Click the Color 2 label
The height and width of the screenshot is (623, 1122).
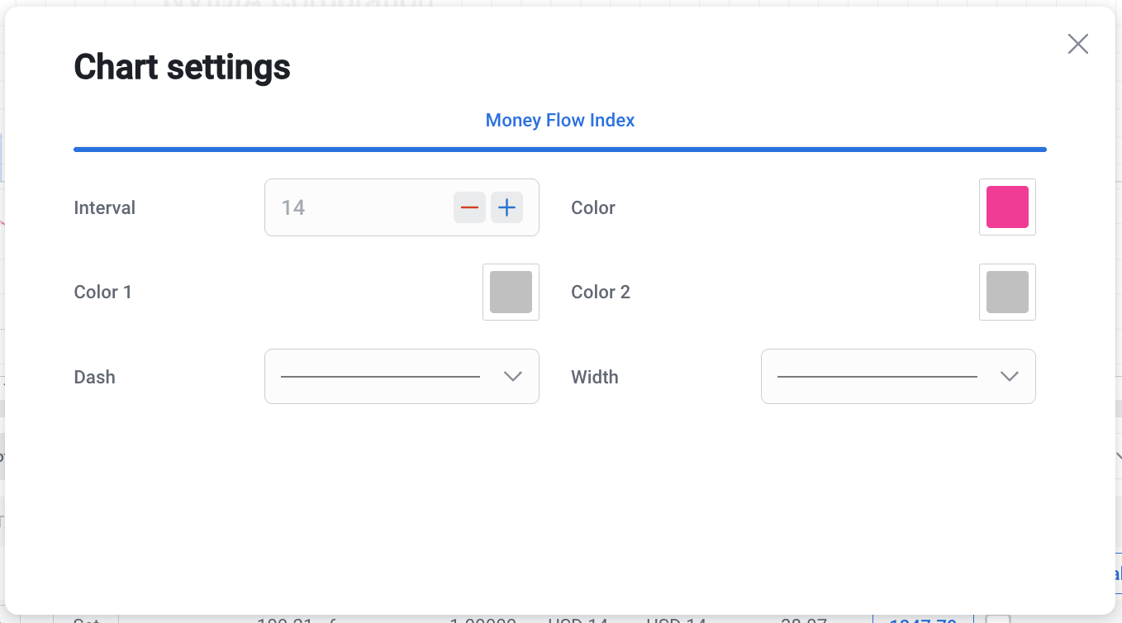tap(601, 292)
